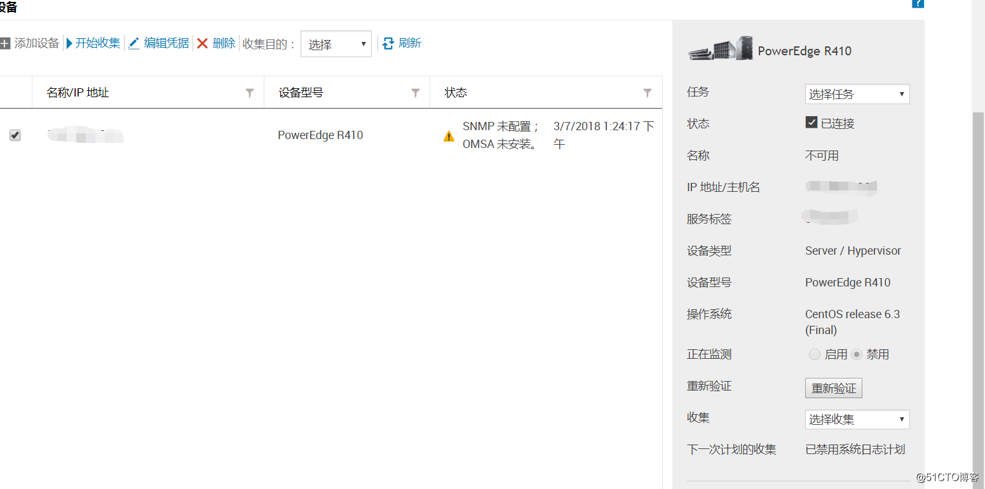Click the 开始收集 link
Viewport: 985px width, 489px height.
pyautogui.click(x=98, y=43)
